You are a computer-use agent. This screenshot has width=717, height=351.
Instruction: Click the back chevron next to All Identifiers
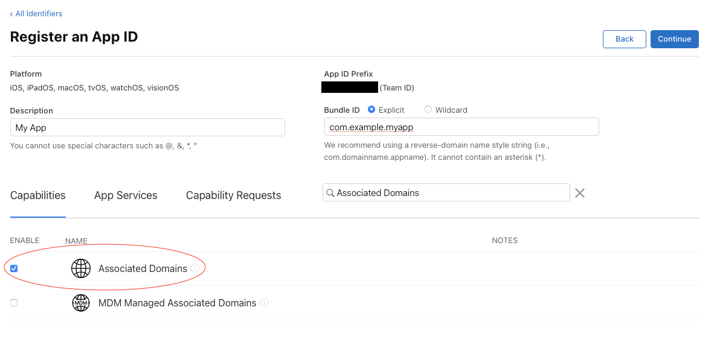pos(12,13)
